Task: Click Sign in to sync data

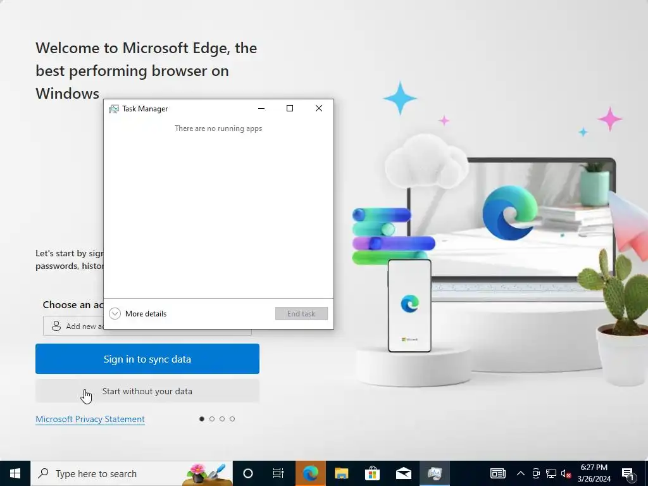Action: tap(147, 359)
